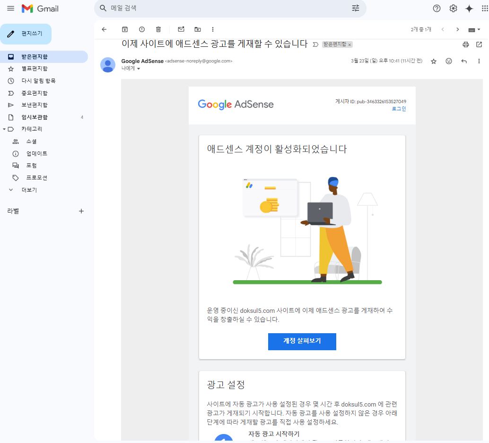
Task: Click the sender avatar picture
Action: coord(108,65)
